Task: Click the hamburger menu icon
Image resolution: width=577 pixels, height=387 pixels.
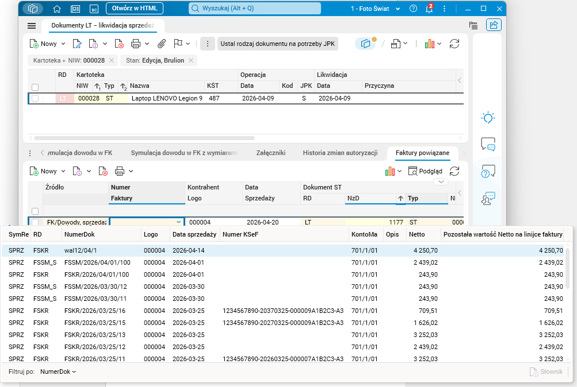Action: point(32,25)
